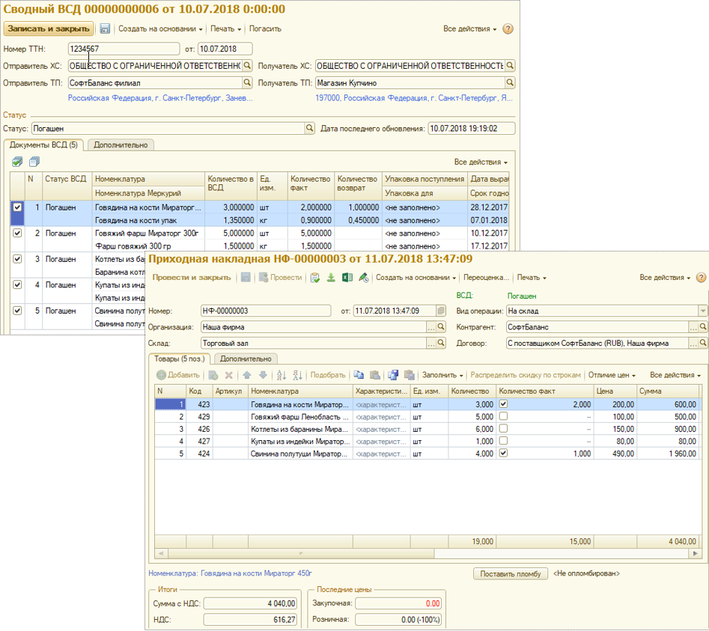
Task: Click sort descending icon in Товары toolbar
Action: point(297,375)
